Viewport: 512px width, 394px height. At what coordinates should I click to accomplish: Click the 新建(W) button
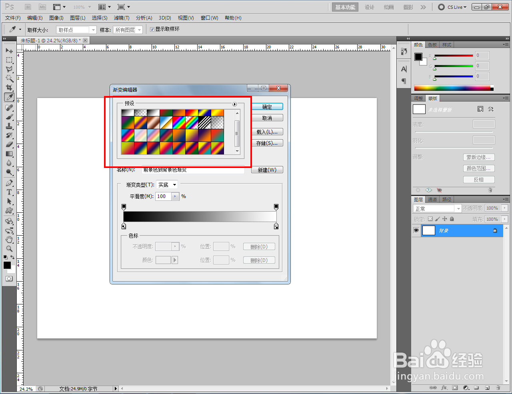[267, 170]
